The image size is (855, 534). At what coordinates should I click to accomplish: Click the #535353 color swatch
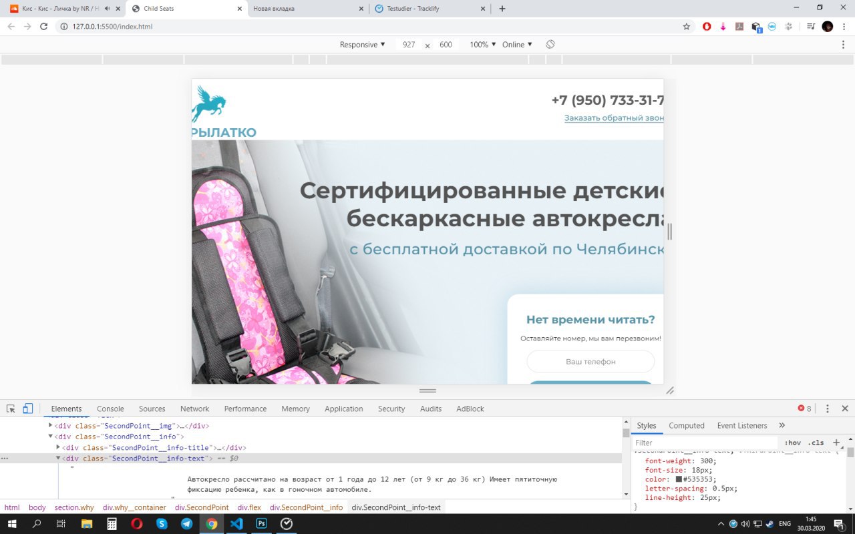pos(679,479)
